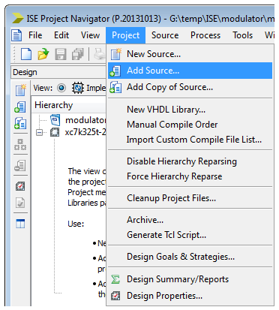Open the View menu
The height and width of the screenshot is (310, 279).
(90, 35)
